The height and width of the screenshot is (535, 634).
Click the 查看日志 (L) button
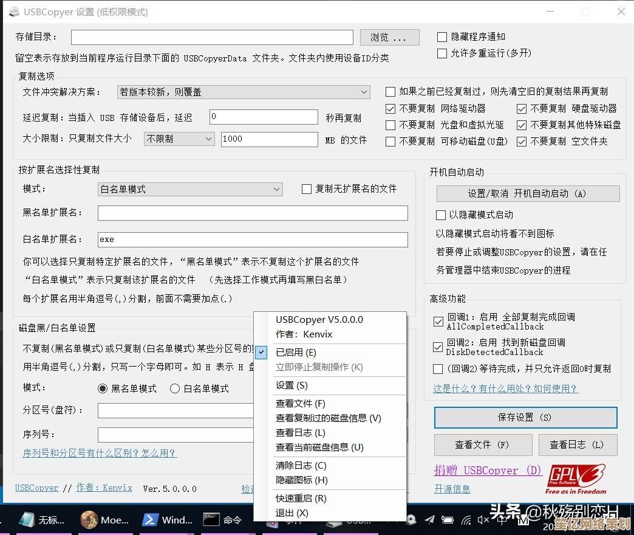coord(578,445)
